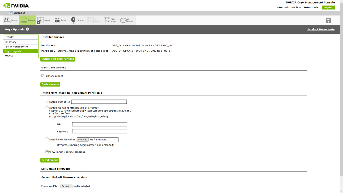Click Browse for local image file

point(83,140)
